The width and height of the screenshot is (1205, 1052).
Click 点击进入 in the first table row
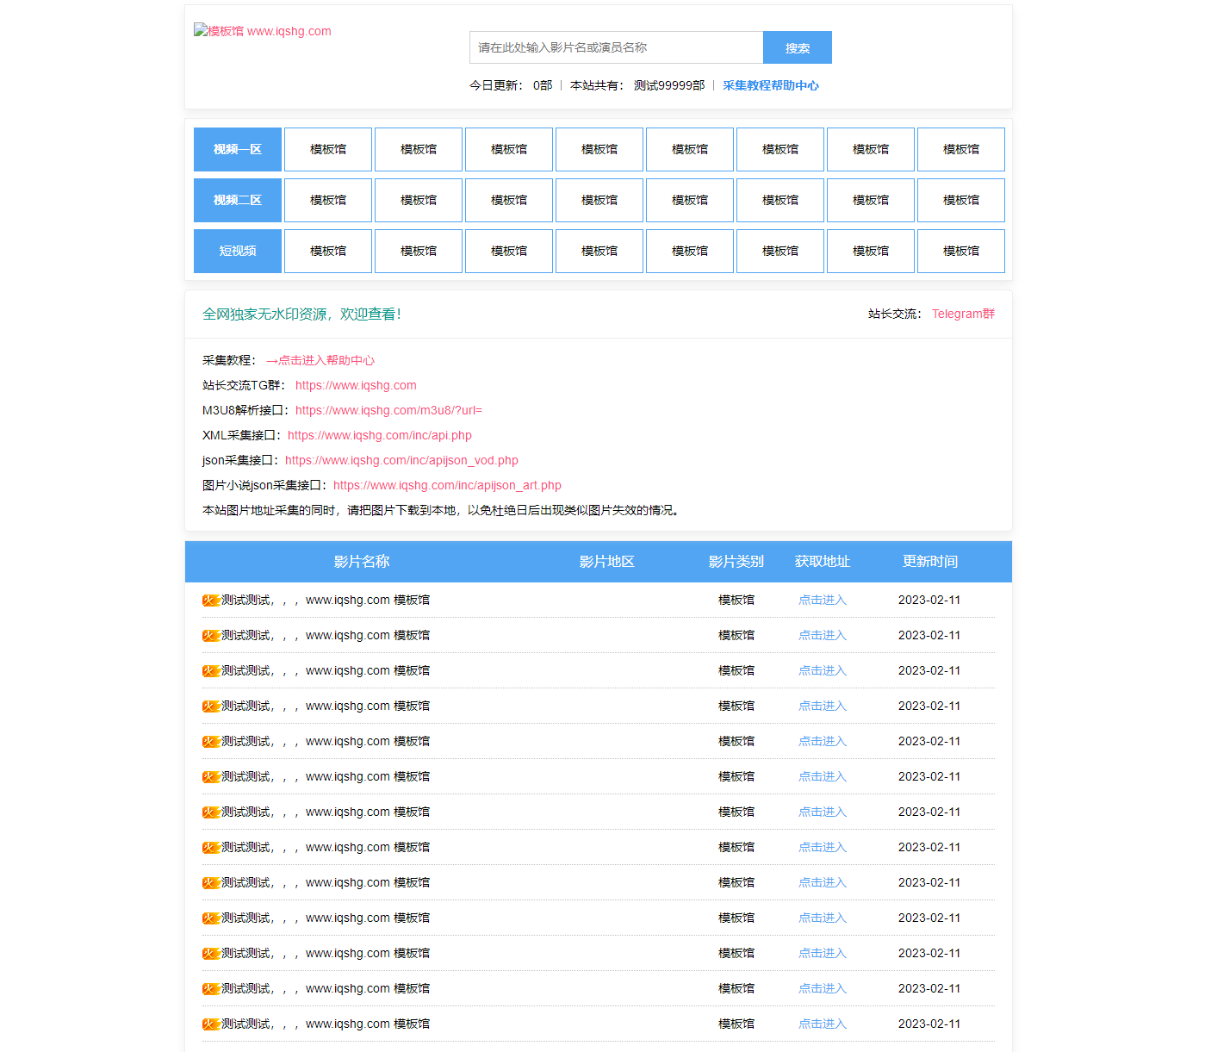pos(822,601)
